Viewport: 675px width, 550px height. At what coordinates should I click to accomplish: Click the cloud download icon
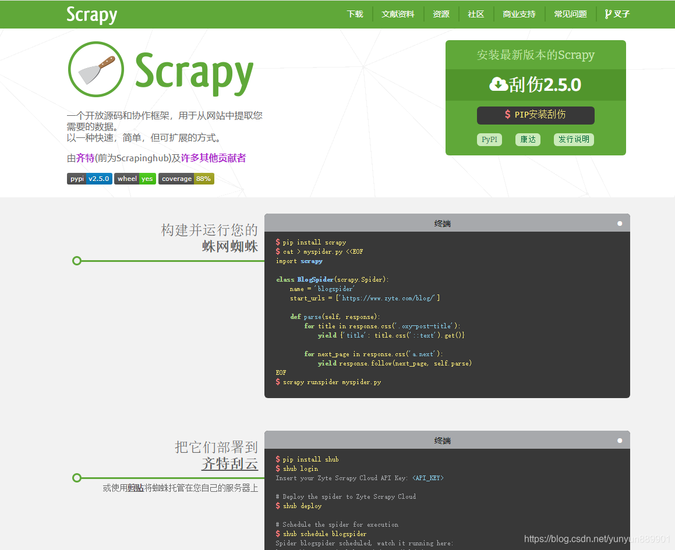coord(499,84)
